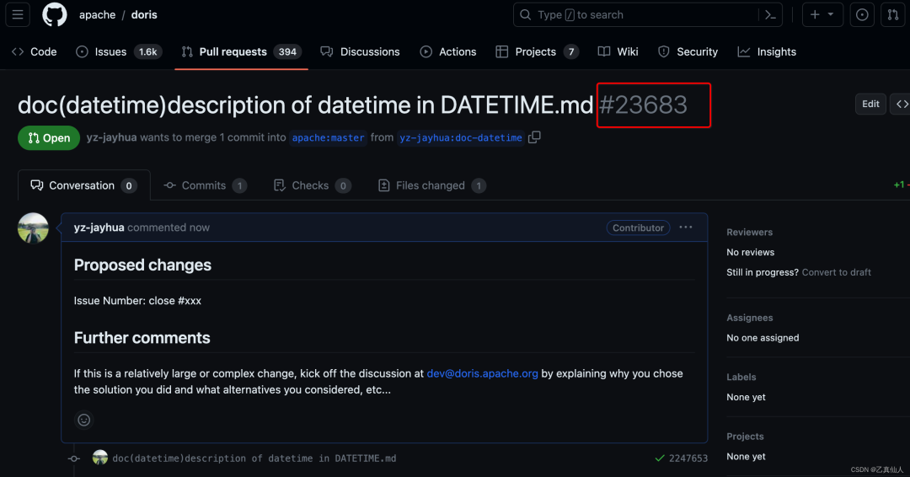Click the Issues count badge 1.6k
The image size is (910, 477).
(148, 51)
